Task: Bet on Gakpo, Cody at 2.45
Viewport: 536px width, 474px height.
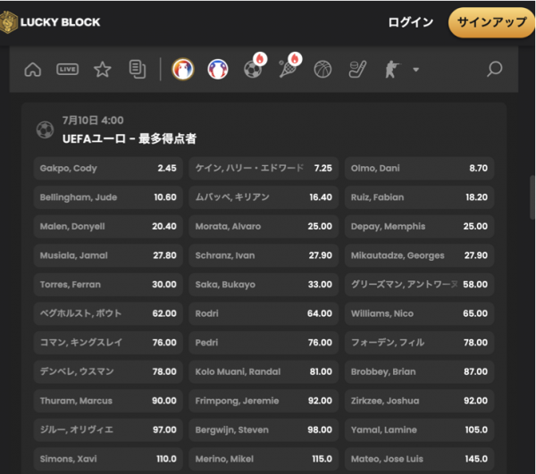Action: [x=108, y=169]
